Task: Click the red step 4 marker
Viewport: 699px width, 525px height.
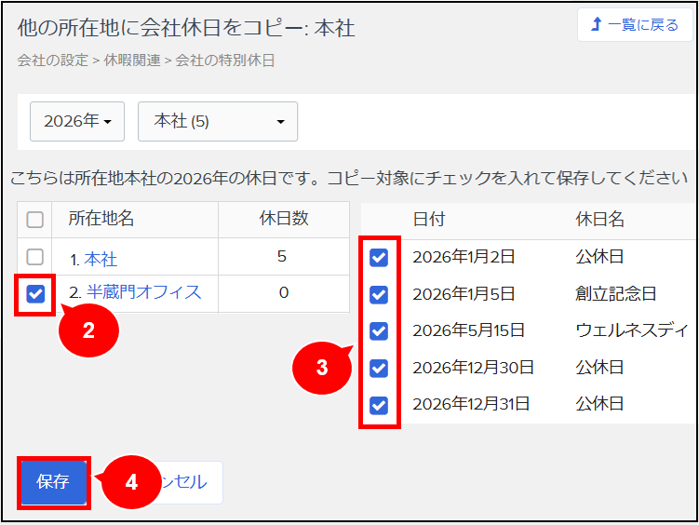Action: (130, 482)
